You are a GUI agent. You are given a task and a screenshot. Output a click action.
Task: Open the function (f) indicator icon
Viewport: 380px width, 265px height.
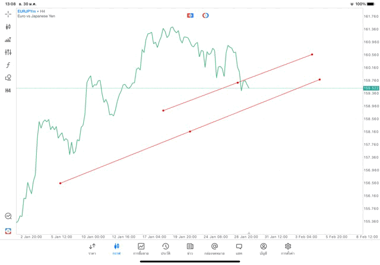click(x=8, y=65)
